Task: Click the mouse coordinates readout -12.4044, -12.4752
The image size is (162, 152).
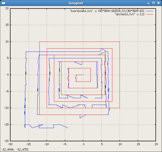Action: pos(15,150)
